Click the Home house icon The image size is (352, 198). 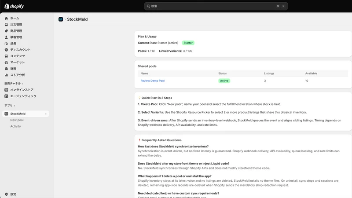pyautogui.click(x=6, y=18)
